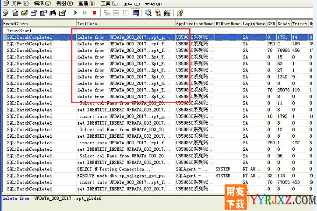
Task: Click the Reads value 76986
Action: (283, 50)
